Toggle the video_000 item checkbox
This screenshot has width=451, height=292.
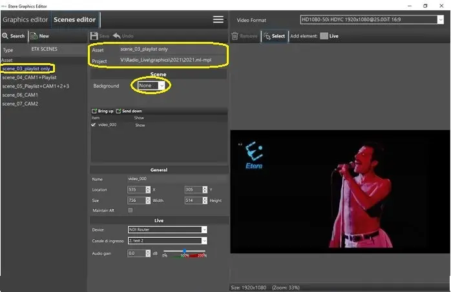(x=94, y=125)
